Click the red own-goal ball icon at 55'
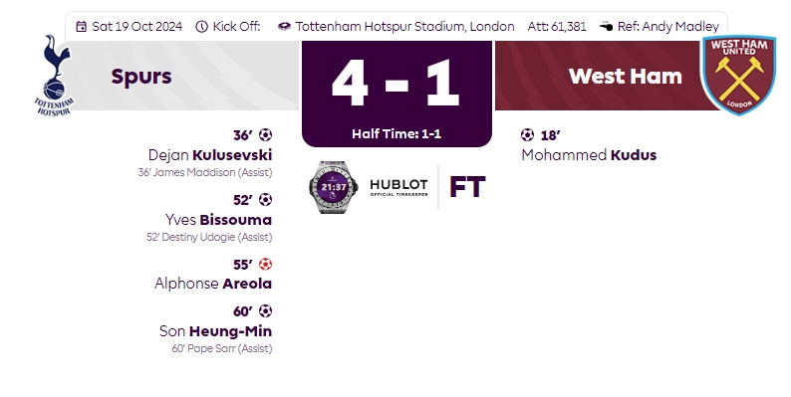Screen dimensions: 791x397 tap(265, 264)
